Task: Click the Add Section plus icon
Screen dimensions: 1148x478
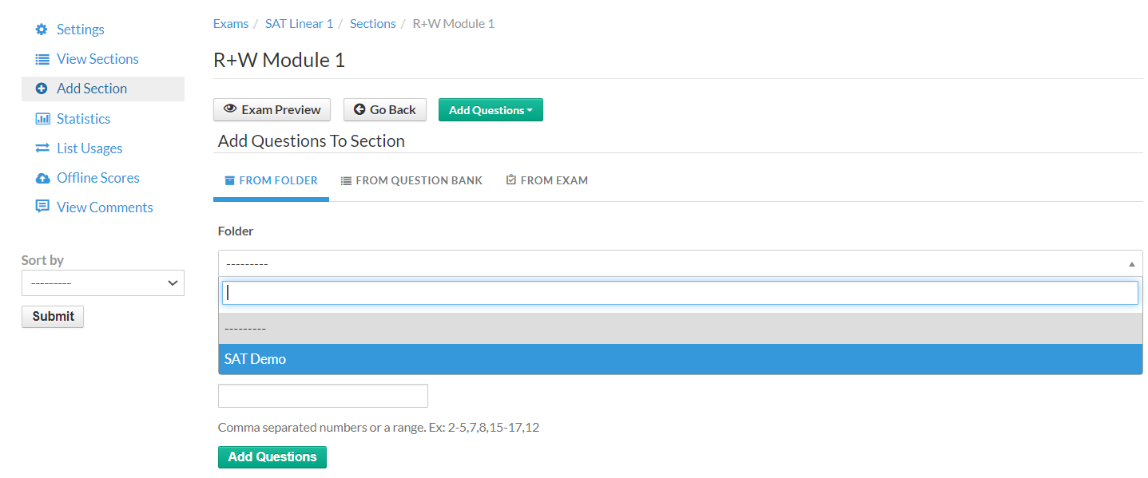Action: click(42, 89)
